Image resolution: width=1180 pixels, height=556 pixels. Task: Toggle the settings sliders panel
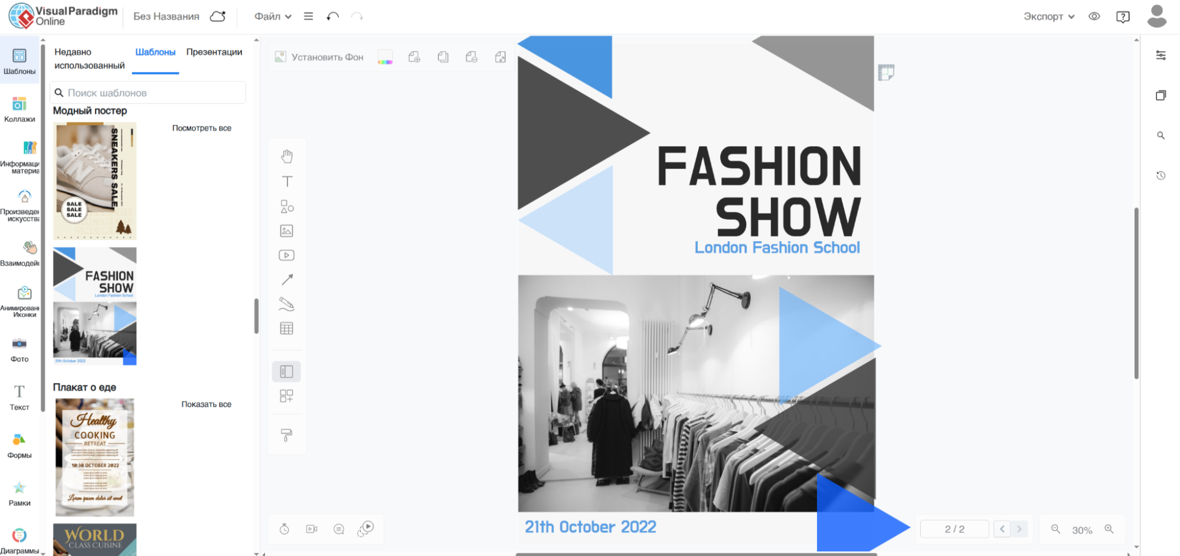point(1161,55)
